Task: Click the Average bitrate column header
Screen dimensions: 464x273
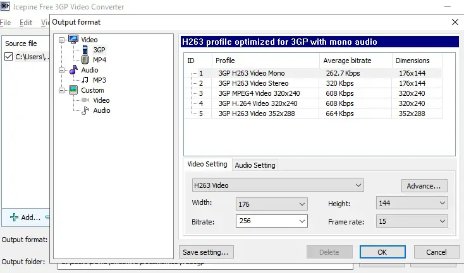Action: pyautogui.click(x=356, y=61)
